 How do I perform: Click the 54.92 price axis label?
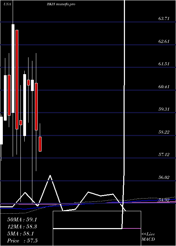coord(164,200)
